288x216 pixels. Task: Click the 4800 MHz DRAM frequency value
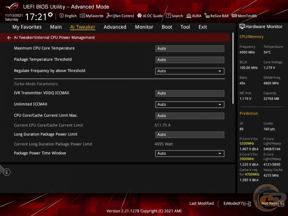click(271, 83)
